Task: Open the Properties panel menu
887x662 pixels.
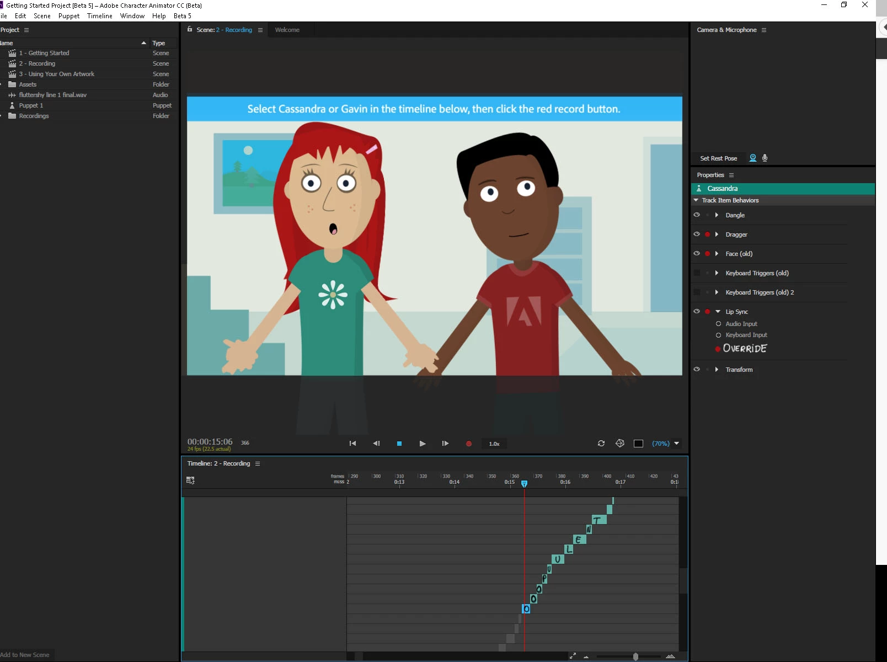Action: pyautogui.click(x=731, y=175)
